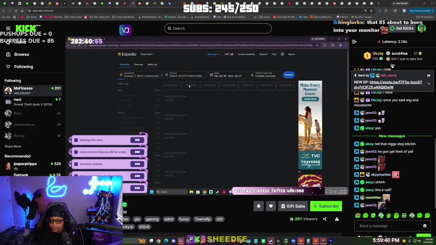Open the All Bookmarks folder
This screenshot has height=245, width=436.
pos(425,17)
